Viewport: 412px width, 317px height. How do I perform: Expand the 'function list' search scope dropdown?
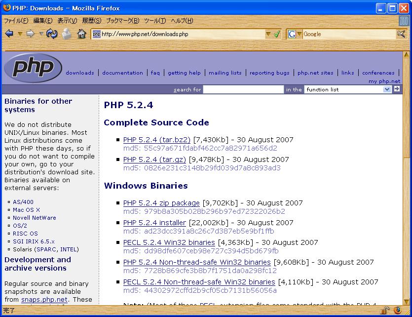pyautogui.click(x=387, y=89)
